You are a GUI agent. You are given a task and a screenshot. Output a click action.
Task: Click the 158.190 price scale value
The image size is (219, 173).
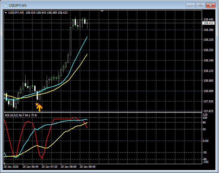click(208, 61)
